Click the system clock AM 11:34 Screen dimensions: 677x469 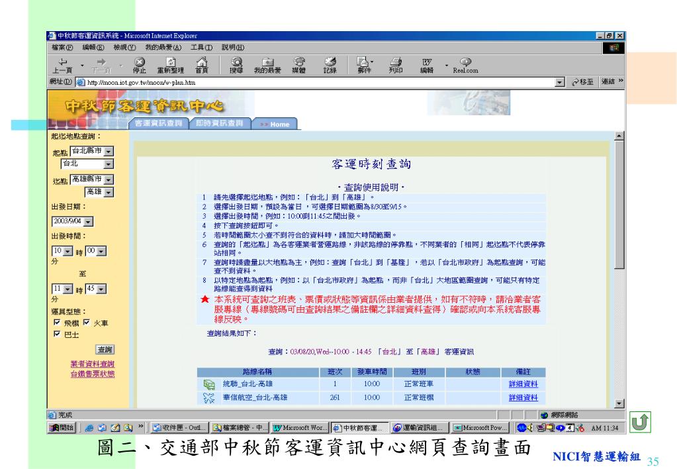pyautogui.click(x=604, y=428)
